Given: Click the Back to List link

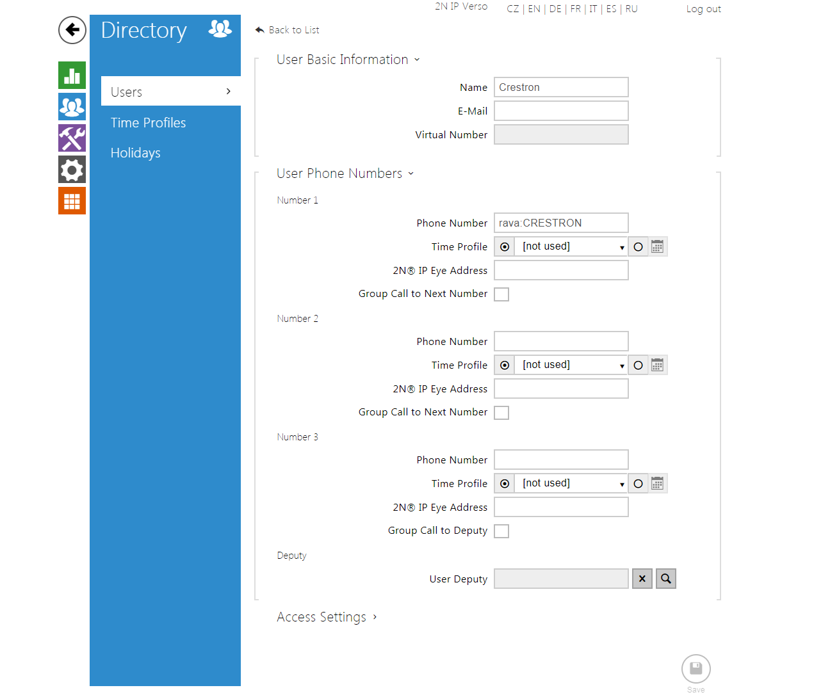Looking at the screenshot, I should tap(286, 29).
